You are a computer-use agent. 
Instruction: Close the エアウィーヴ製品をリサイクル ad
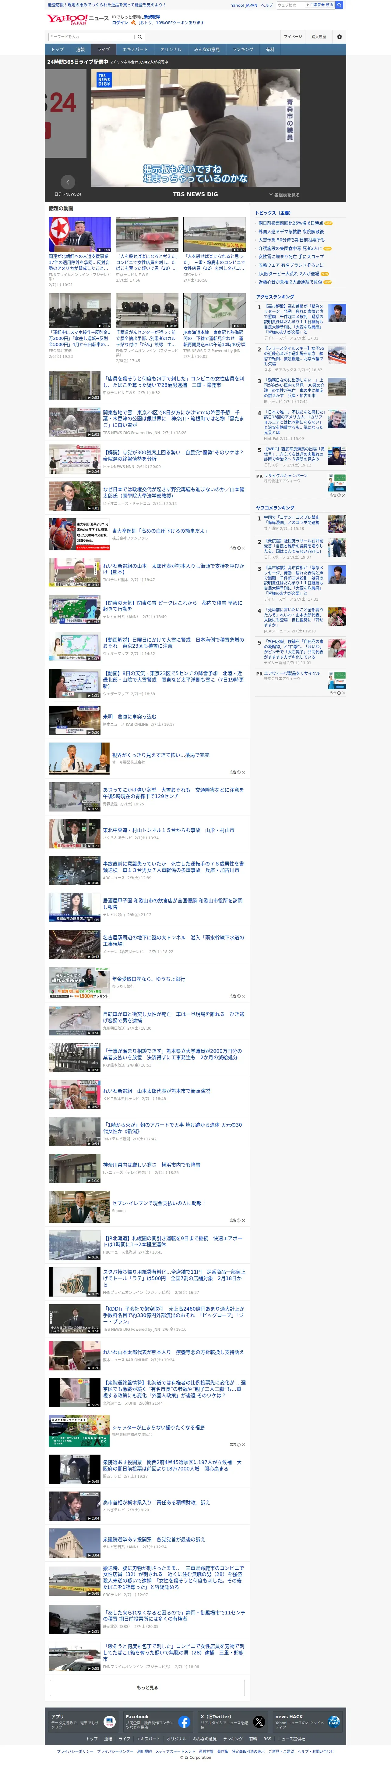[x=343, y=692]
